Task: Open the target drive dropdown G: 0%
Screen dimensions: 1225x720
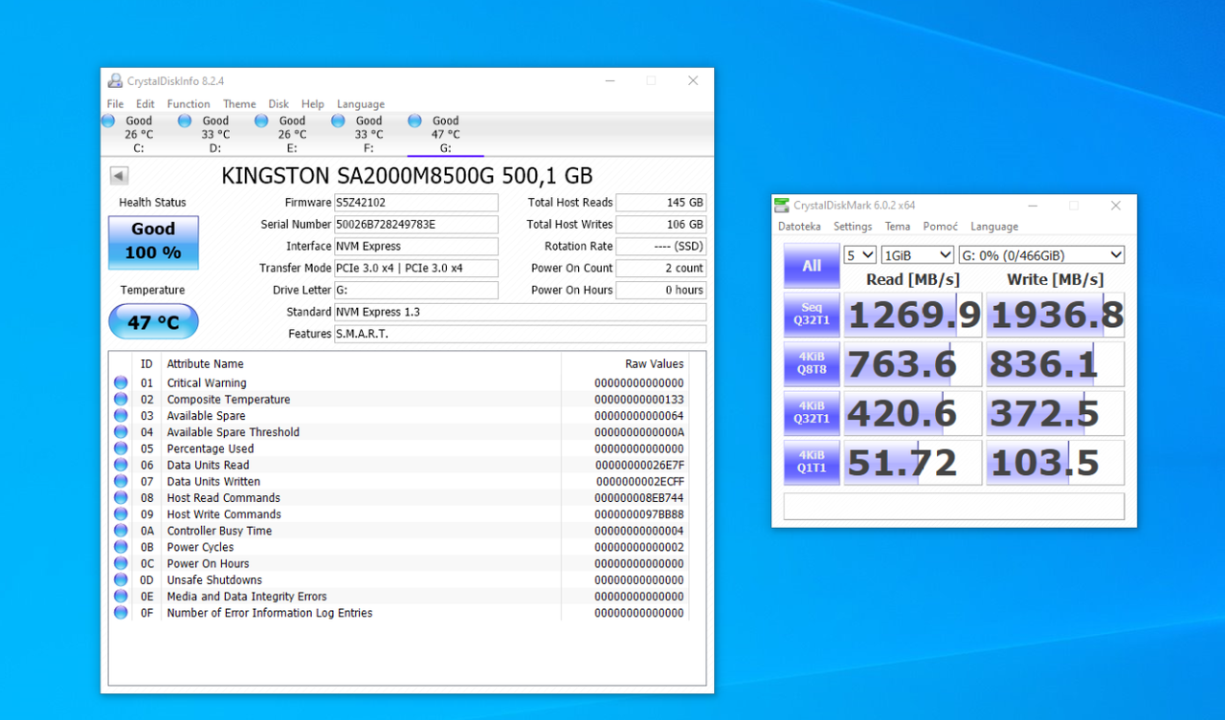Action: tap(1041, 255)
